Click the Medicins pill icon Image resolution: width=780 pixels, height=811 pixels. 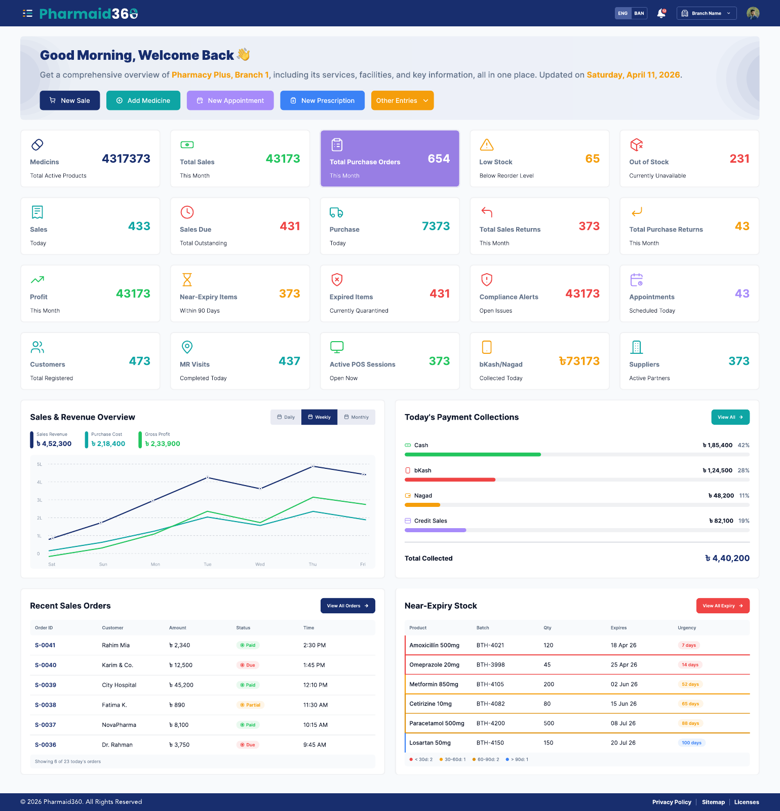37,145
